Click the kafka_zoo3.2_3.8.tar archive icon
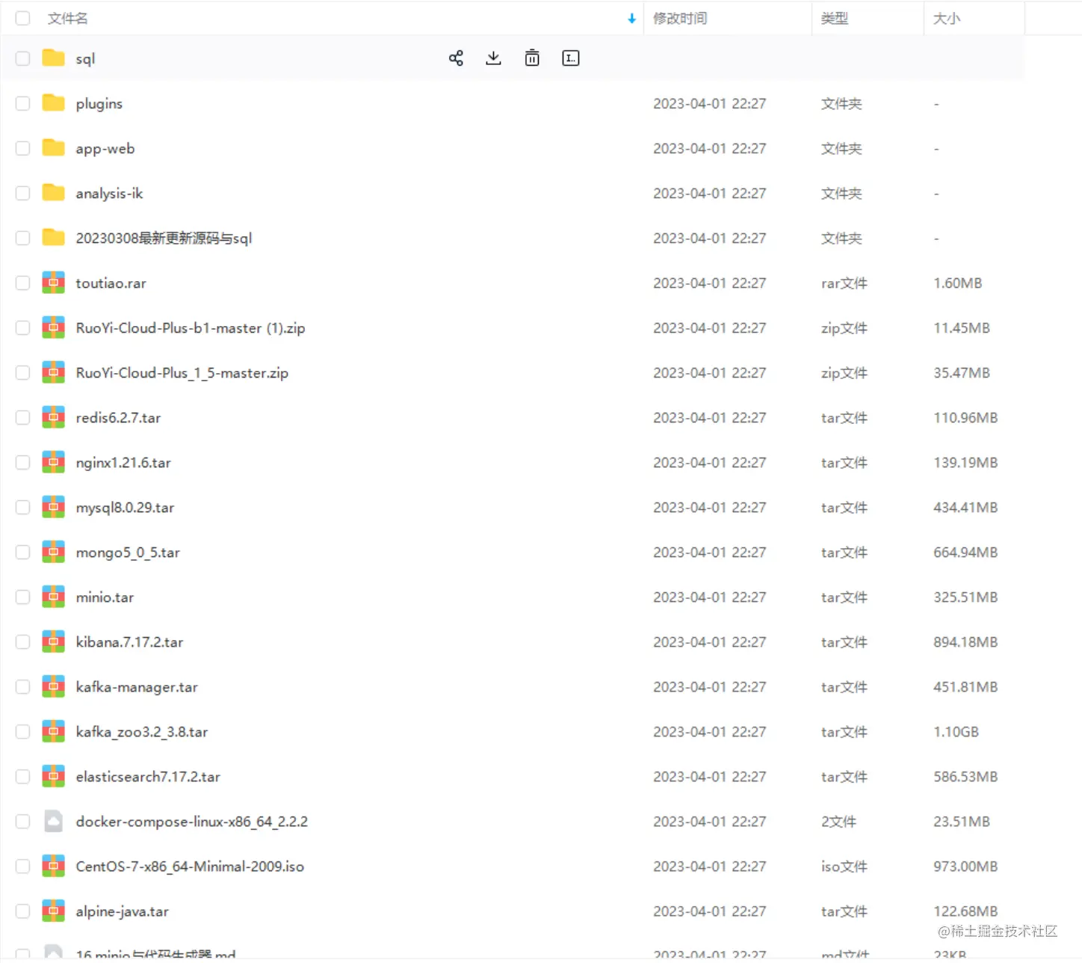 pyautogui.click(x=53, y=731)
